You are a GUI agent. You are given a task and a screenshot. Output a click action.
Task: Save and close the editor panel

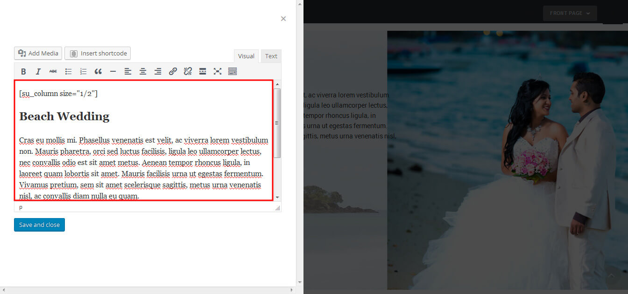39,225
